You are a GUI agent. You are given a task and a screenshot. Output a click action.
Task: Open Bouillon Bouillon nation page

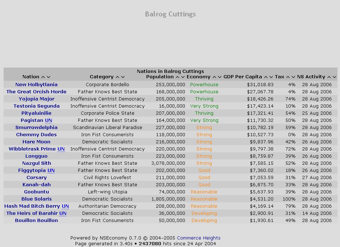click(36, 221)
